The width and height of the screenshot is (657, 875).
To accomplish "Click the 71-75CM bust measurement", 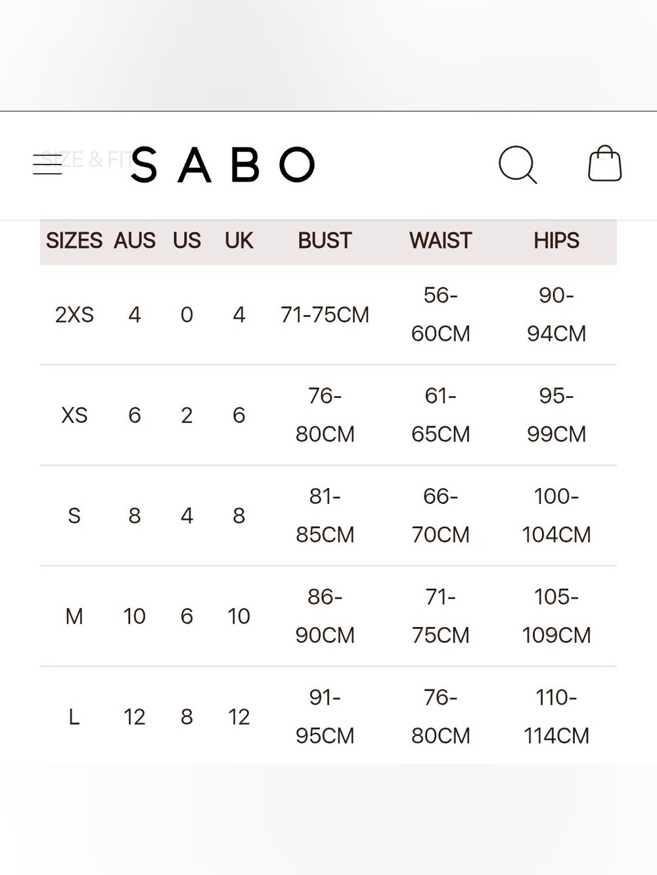I will pos(325,315).
